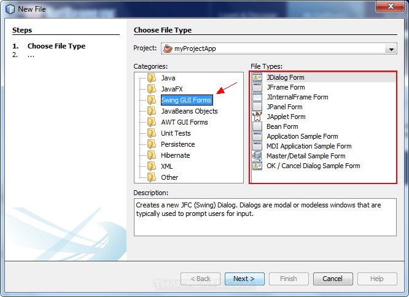Select the Java category

click(168, 78)
